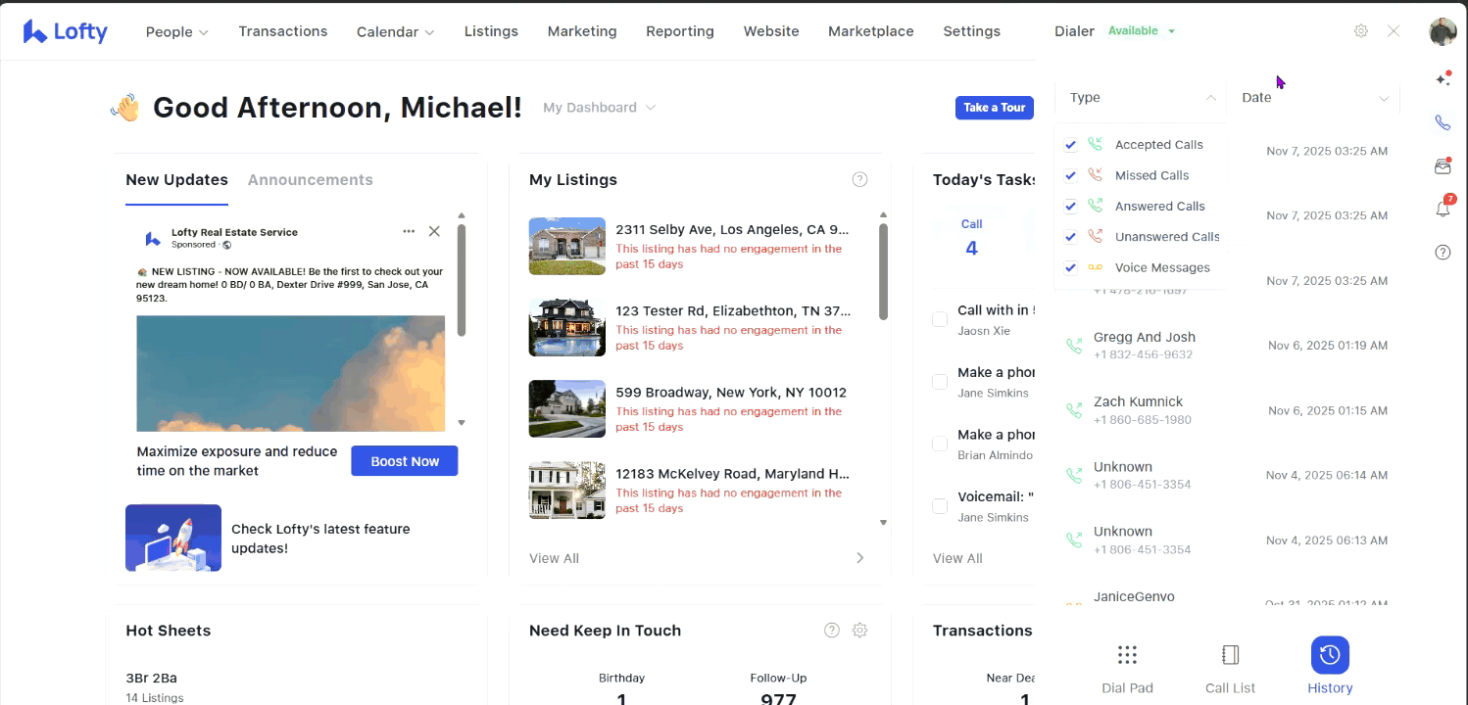Expand the Date filter dropdown
The image size is (1468, 705).
click(1313, 98)
